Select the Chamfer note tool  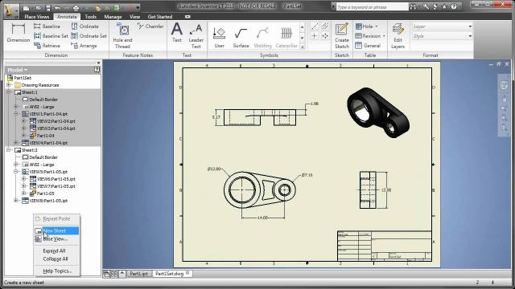tap(150, 26)
